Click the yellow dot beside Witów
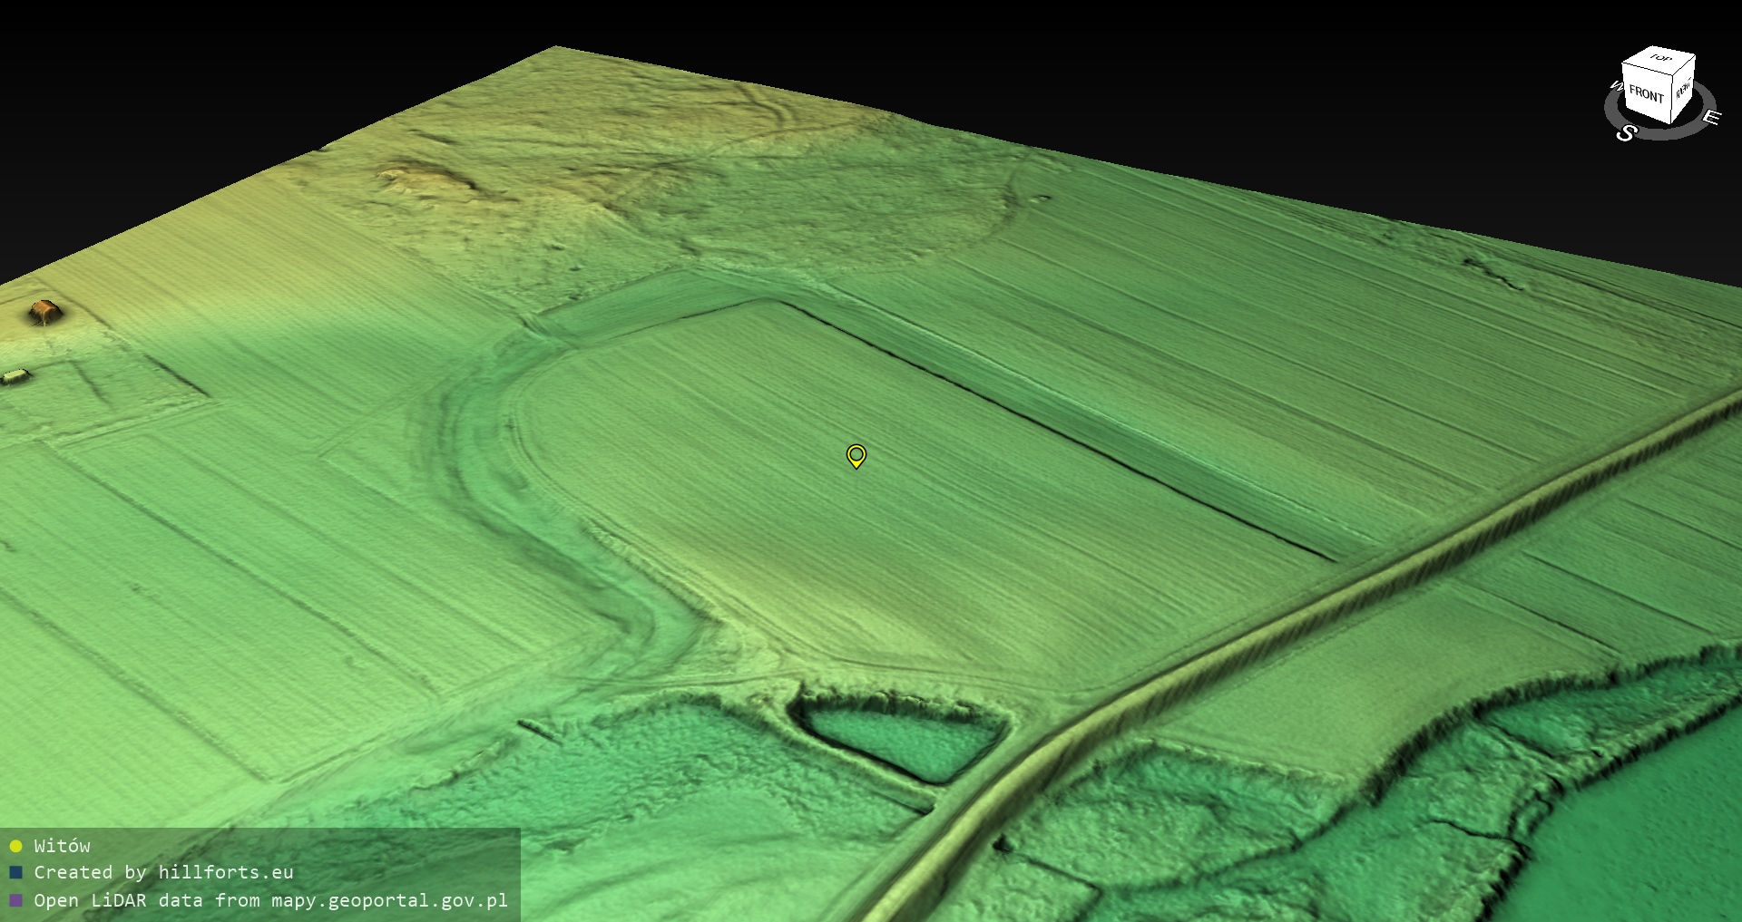The height and width of the screenshot is (922, 1742). click(15, 846)
